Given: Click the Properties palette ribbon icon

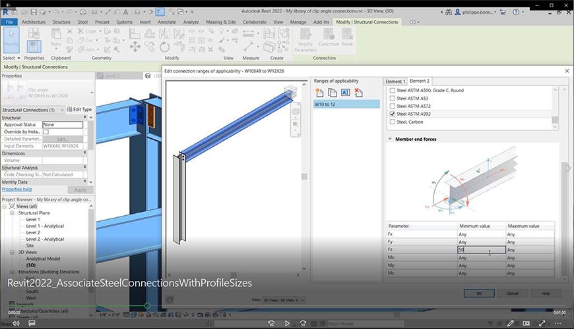Looking at the screenshot, I should (34, 47).
